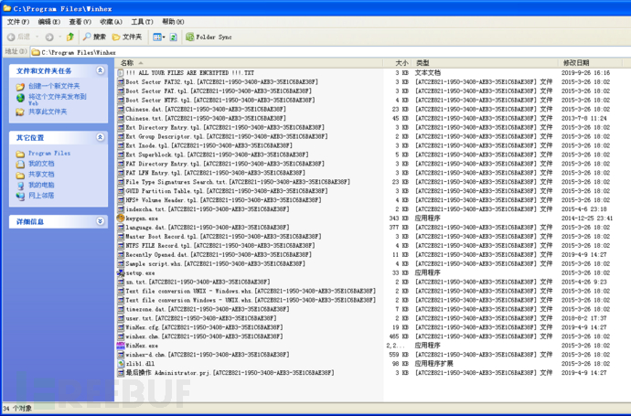Viewport: 631px width, 416px height.
Task: Select the sn.txt file icon
Action: [121, 282]
